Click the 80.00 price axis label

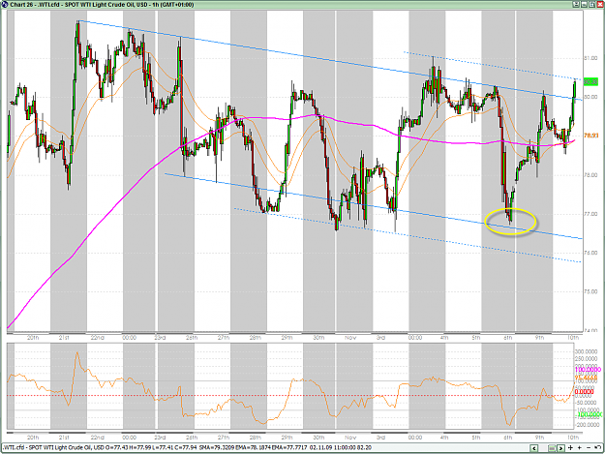[x=590, y=97]
